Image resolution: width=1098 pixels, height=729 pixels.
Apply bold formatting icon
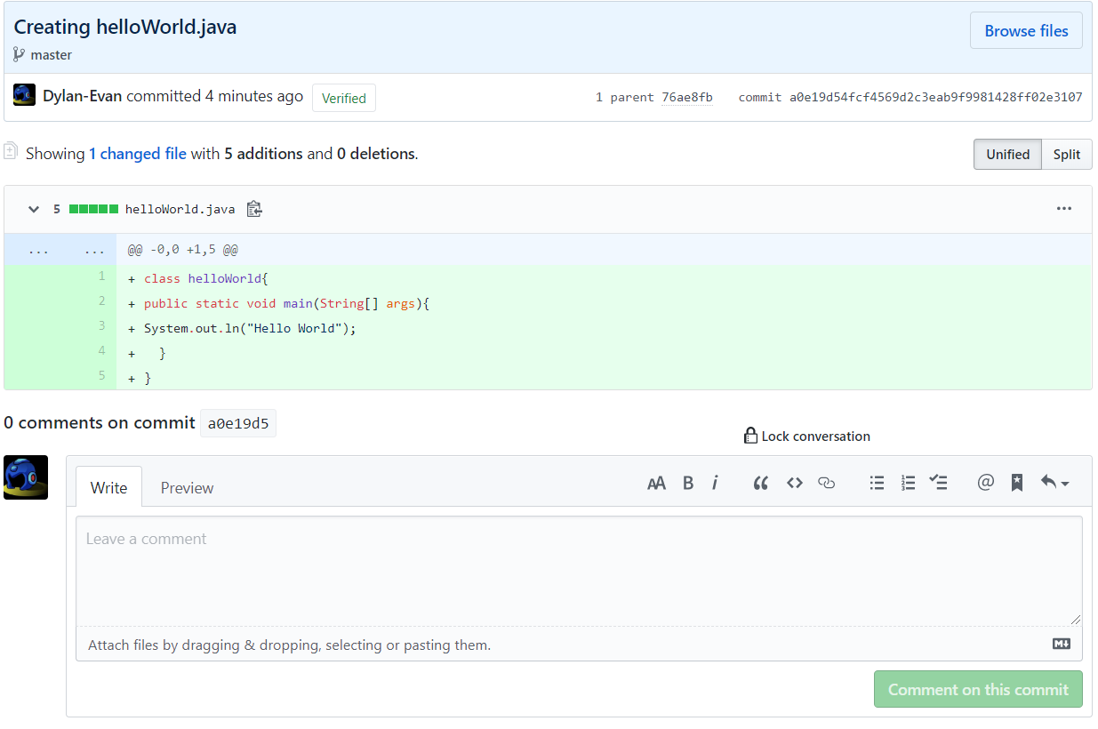pos(687,483)
